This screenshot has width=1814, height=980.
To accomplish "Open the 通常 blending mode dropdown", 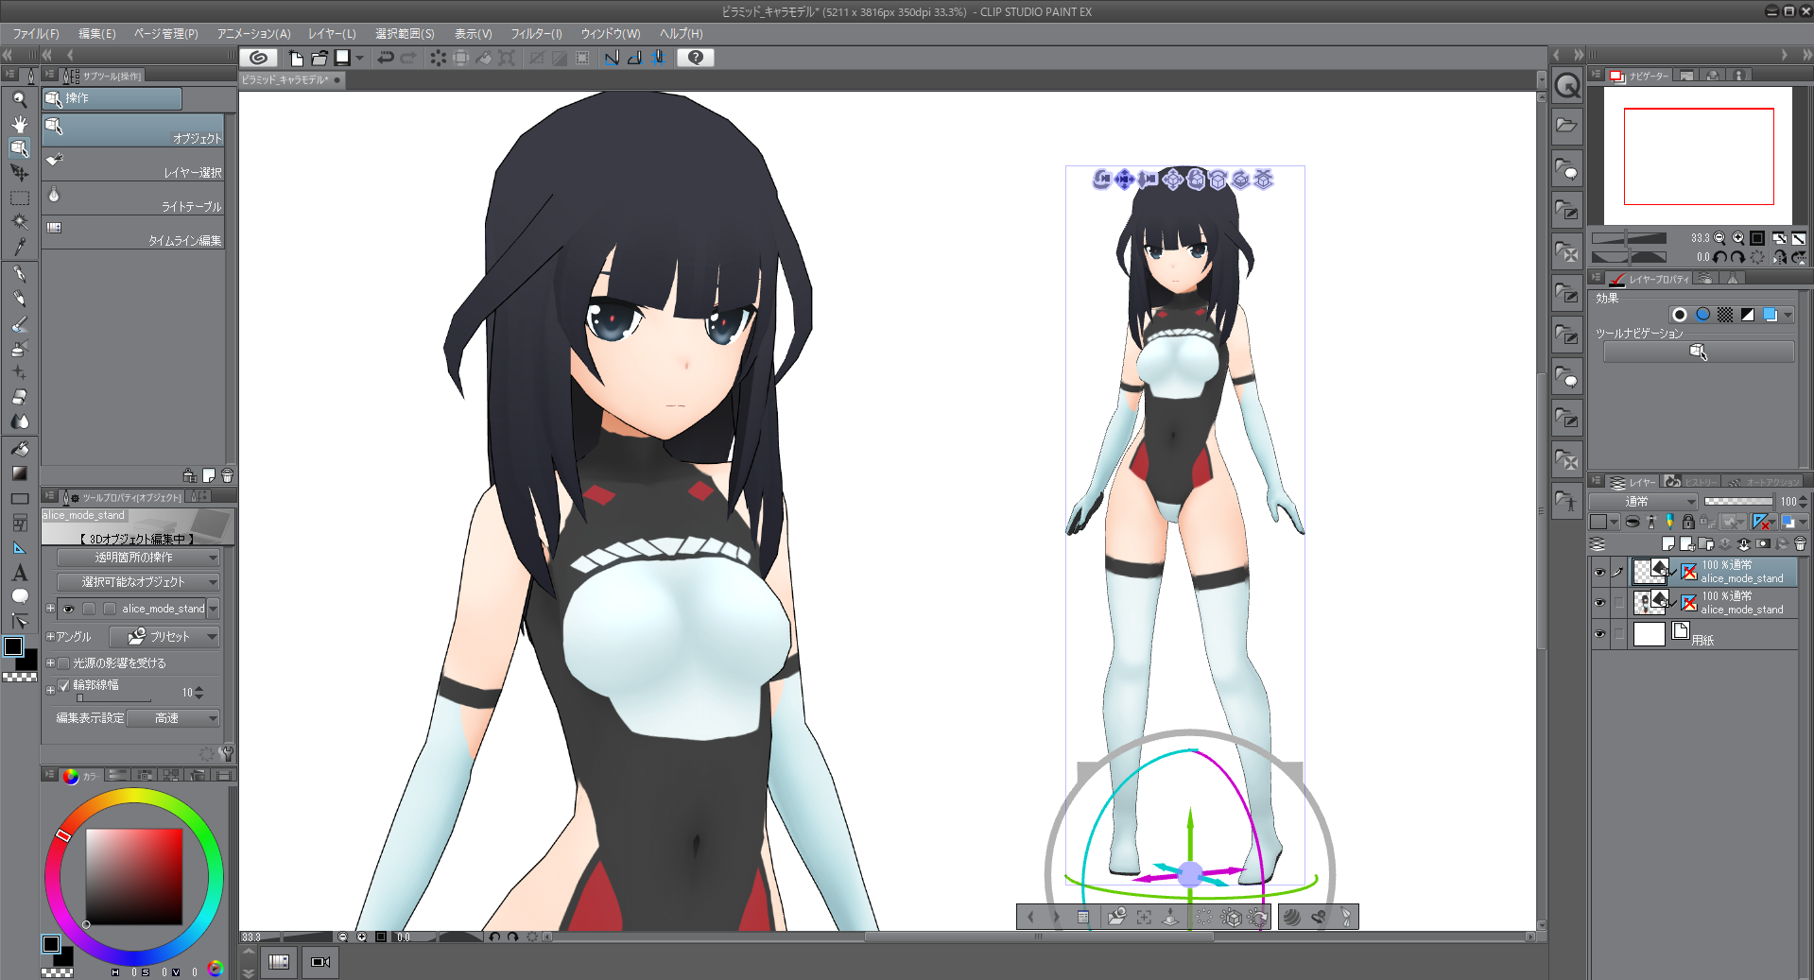I will pos(1643,502).
